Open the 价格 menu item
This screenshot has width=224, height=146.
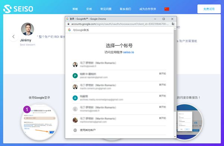(x=89, y=9)
